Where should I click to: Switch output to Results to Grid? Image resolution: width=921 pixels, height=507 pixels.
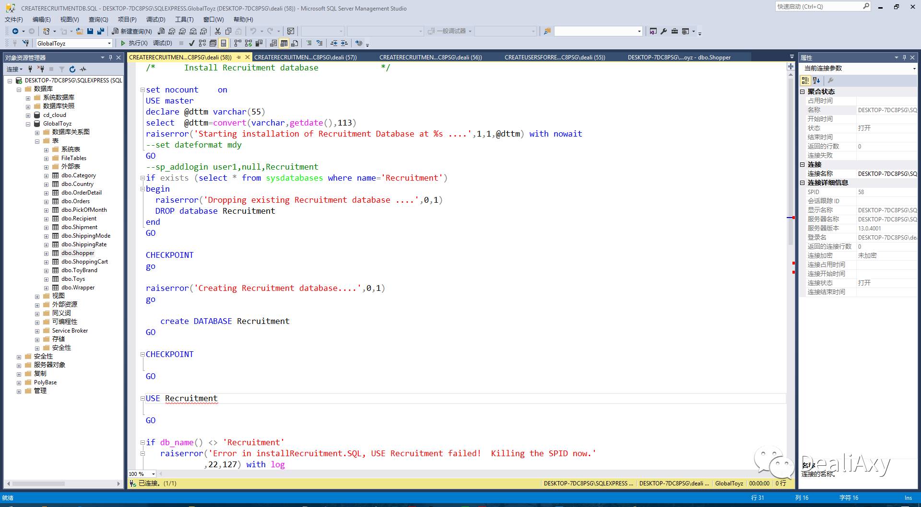284,43
